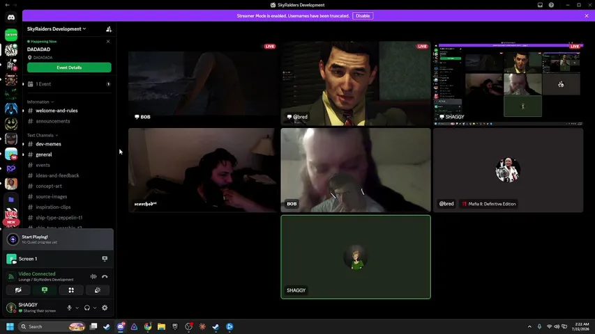Image resolution: width=595 pixels, height=334 pixels.
Task: Open the server folder icon in sidebar
Action: [x=11, y=199]
